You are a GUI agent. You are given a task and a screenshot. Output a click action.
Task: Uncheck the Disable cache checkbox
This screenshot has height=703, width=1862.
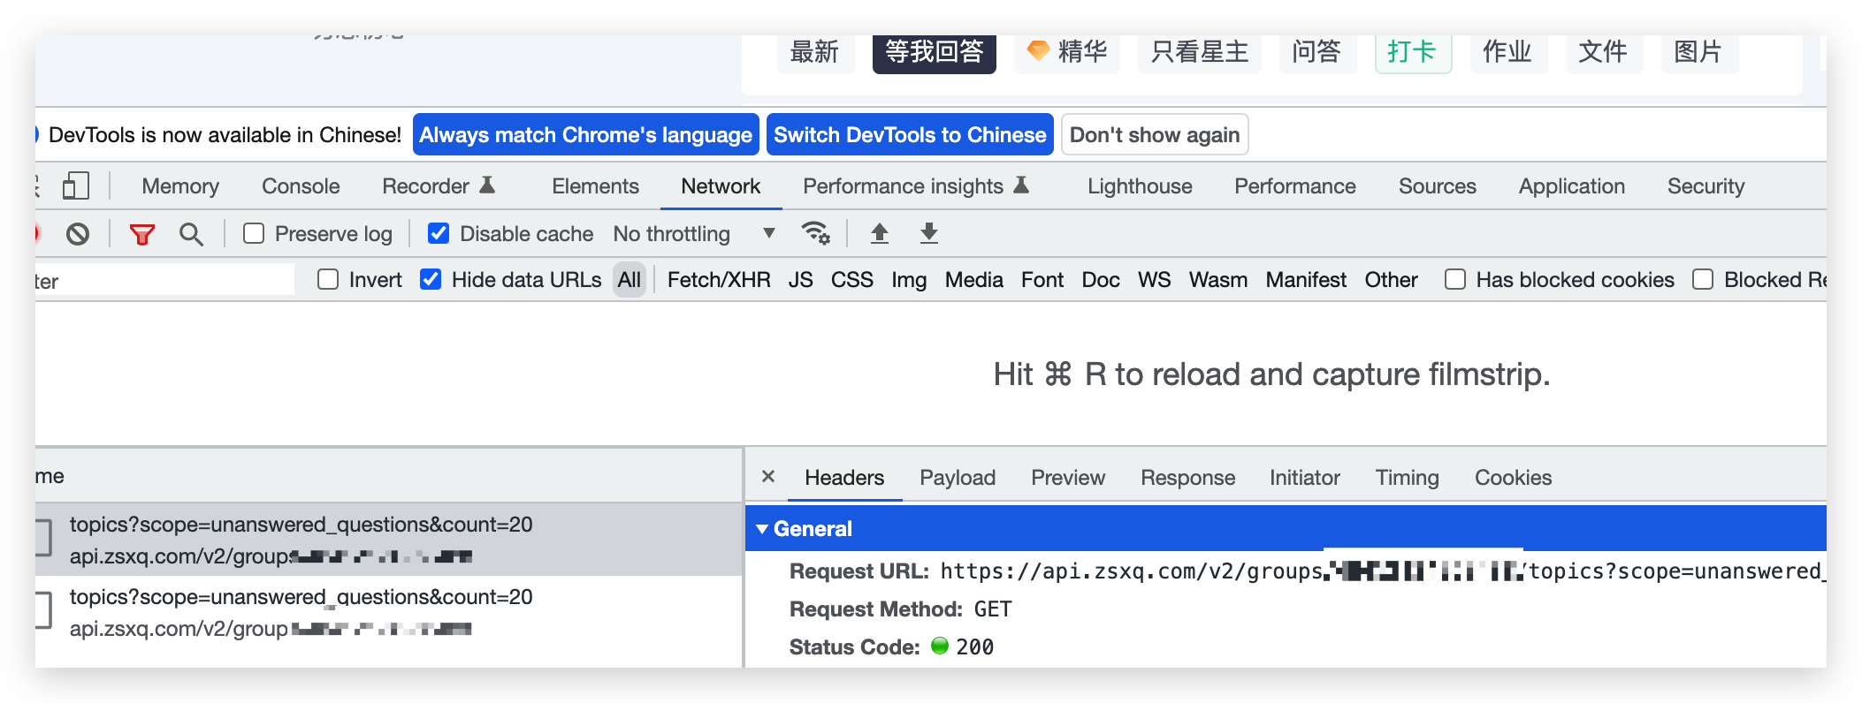(439, 233)
